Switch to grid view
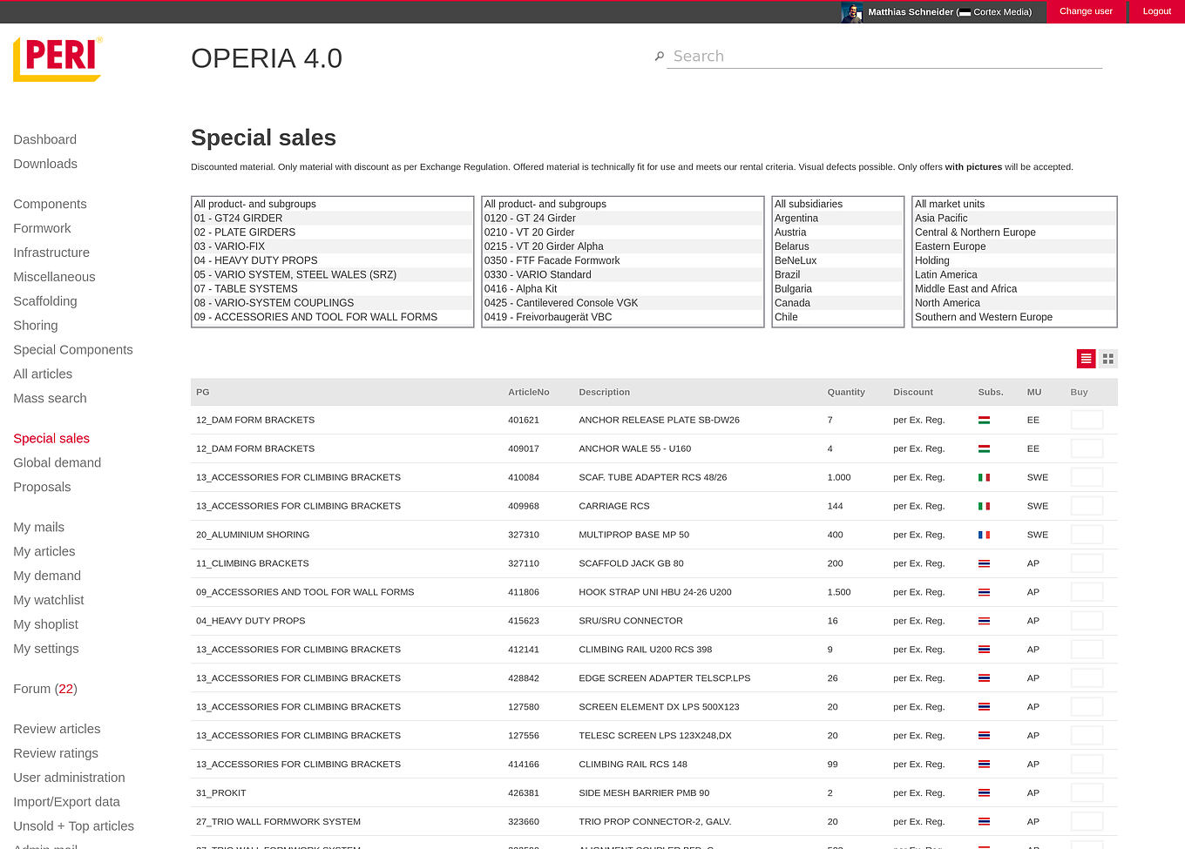Image resolution: width=1185 pixels, height=849 pixels. click(x=1107, y=359)
